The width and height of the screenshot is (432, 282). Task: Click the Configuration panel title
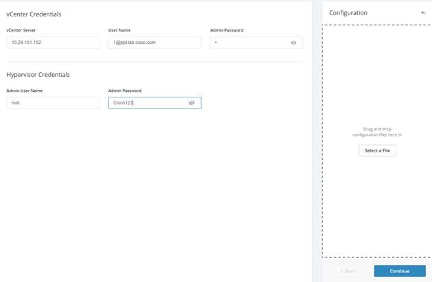348,12
